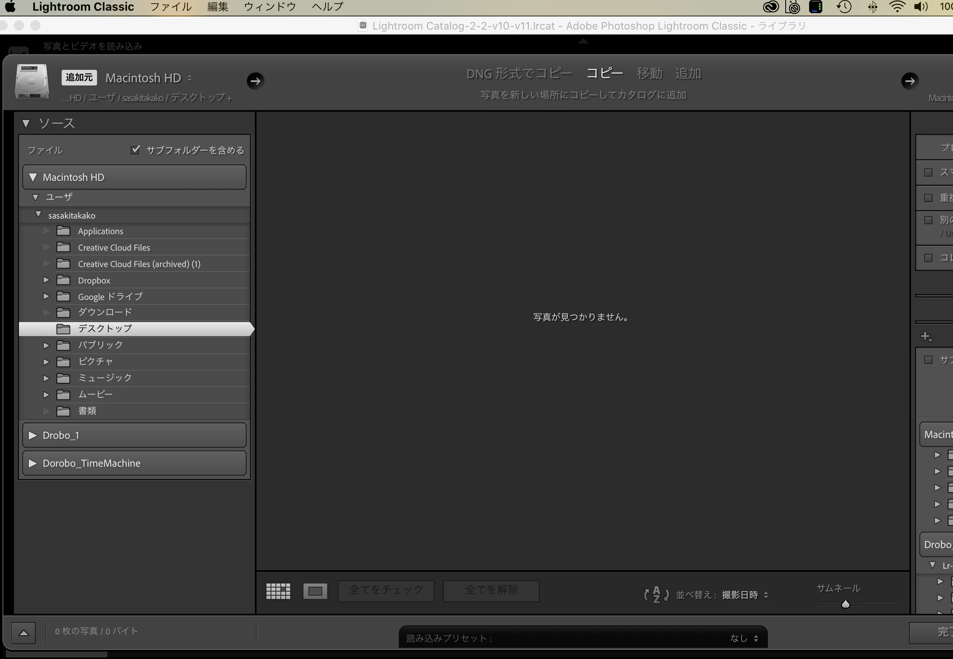Click the collapse panel up-arrow button at bottom left
The image size is (953, 659).
tap(23, 633)
